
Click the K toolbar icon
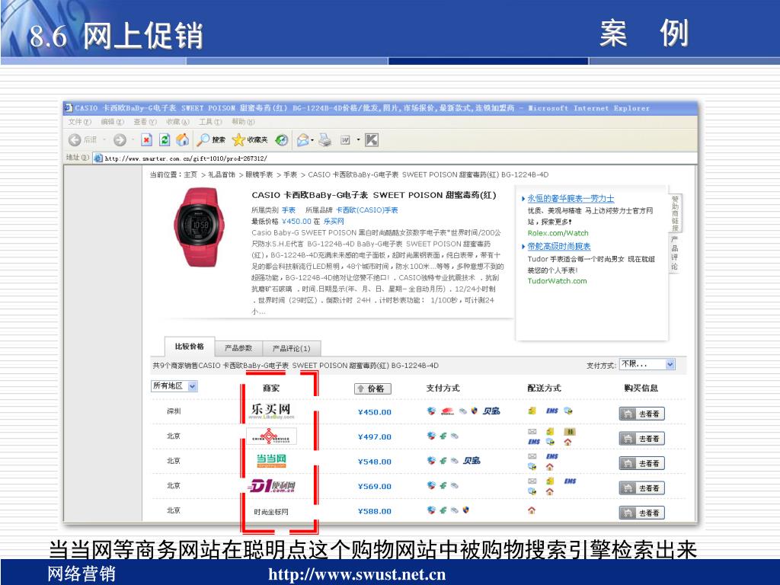(372, 140)
